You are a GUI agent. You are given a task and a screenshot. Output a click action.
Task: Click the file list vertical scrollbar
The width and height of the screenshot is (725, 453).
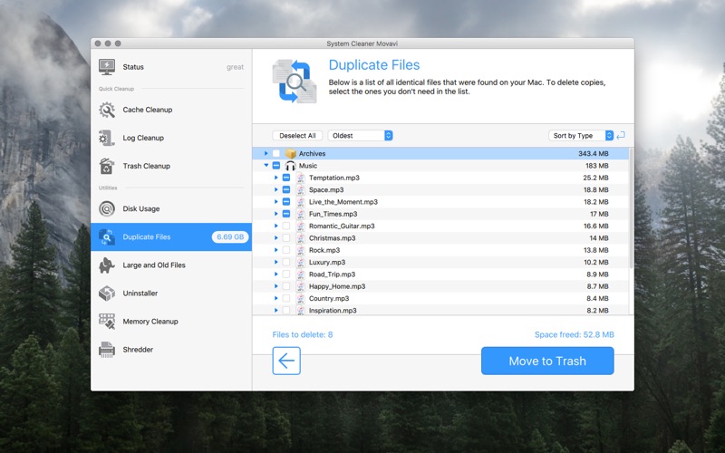(x=631, y=208)
